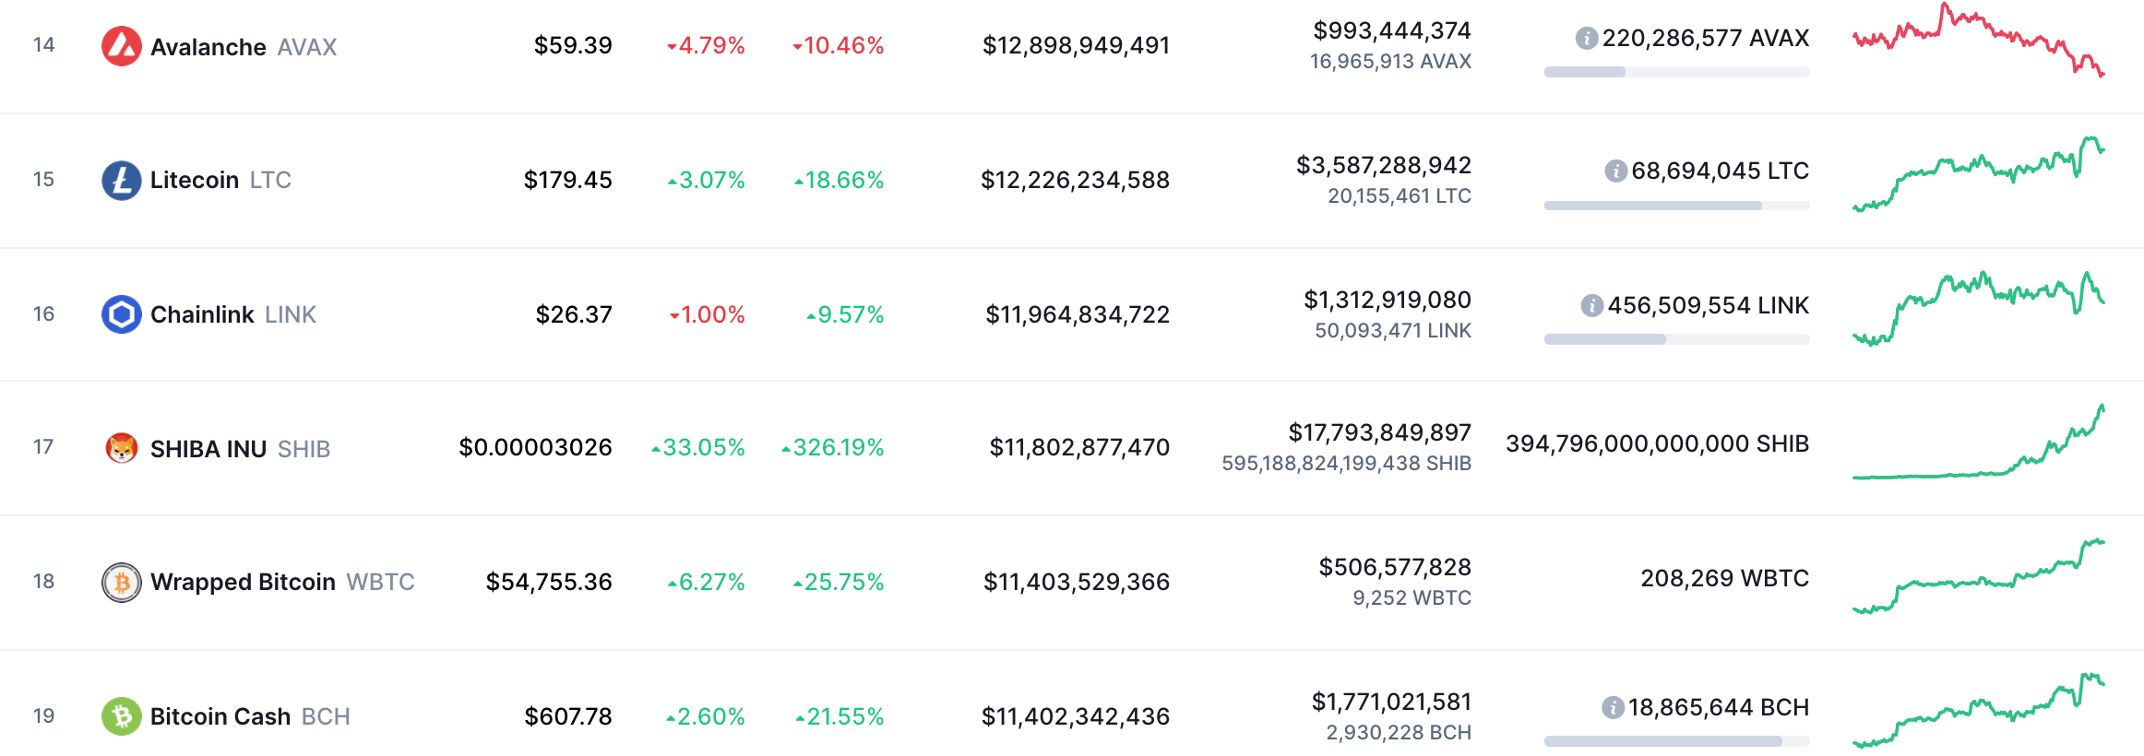Screen dimensions: 2144x756
Task: Open SHIBA INU 7-day price chart
Action: coord(1978,444)
